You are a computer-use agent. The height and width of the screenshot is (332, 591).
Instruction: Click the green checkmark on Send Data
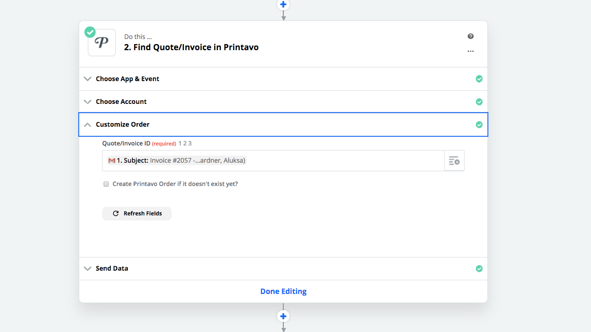[479, 268]
